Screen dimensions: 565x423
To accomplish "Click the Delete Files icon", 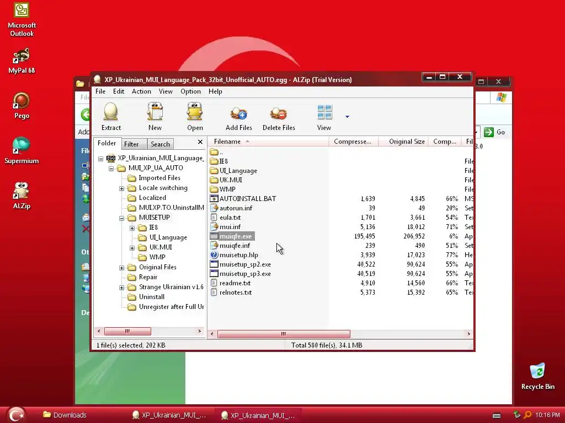I will (x=279, y=113).
